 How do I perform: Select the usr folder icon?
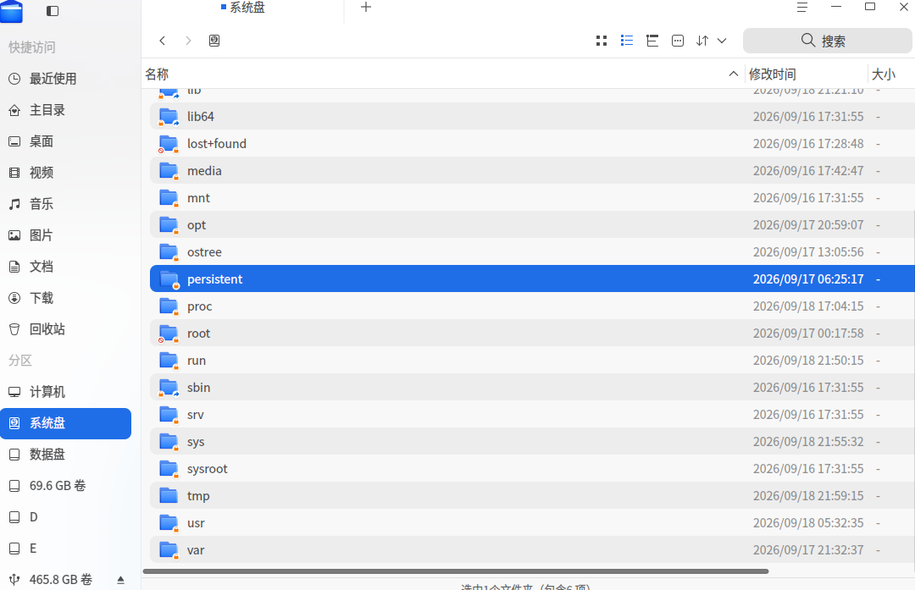pyautogui.click(x=169, y=523)
